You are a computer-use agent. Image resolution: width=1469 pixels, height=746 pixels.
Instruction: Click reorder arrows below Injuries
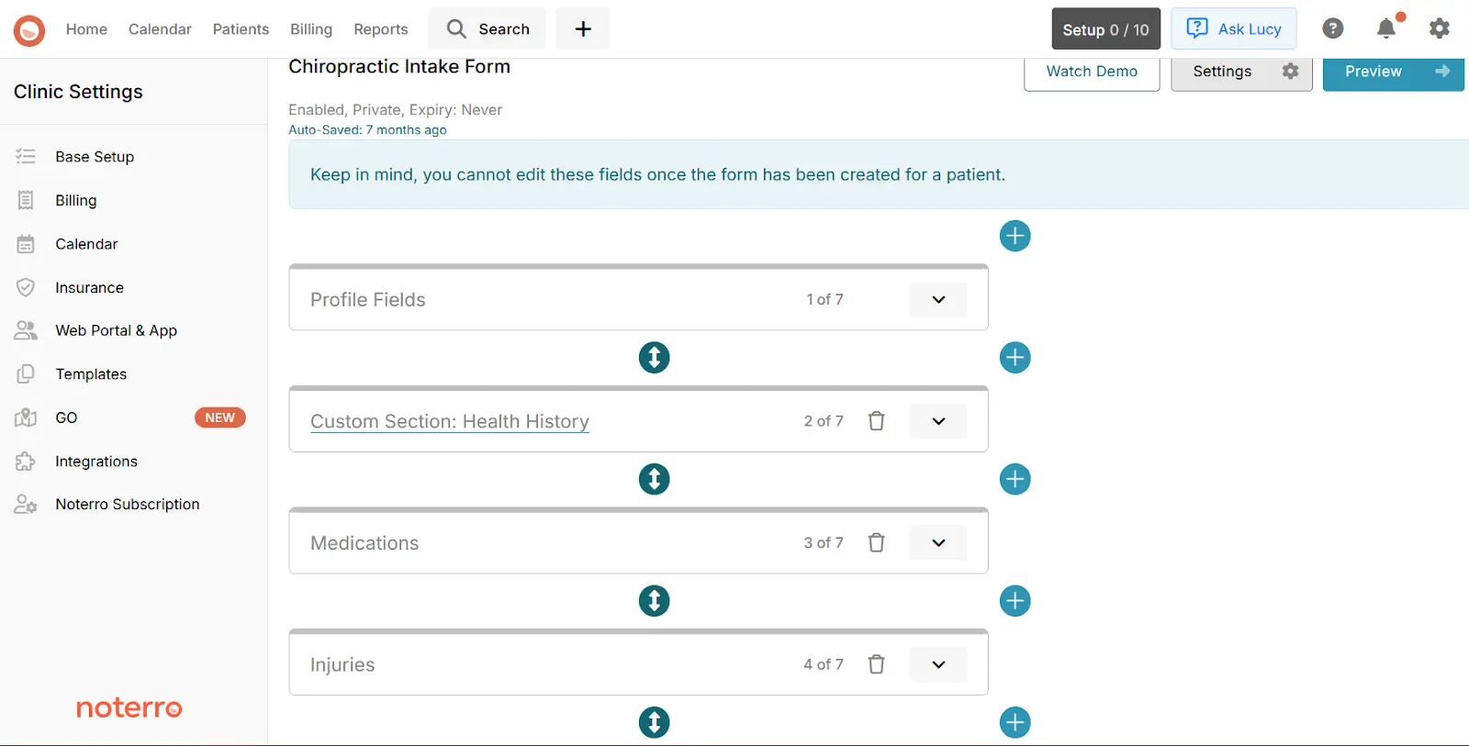655,722
